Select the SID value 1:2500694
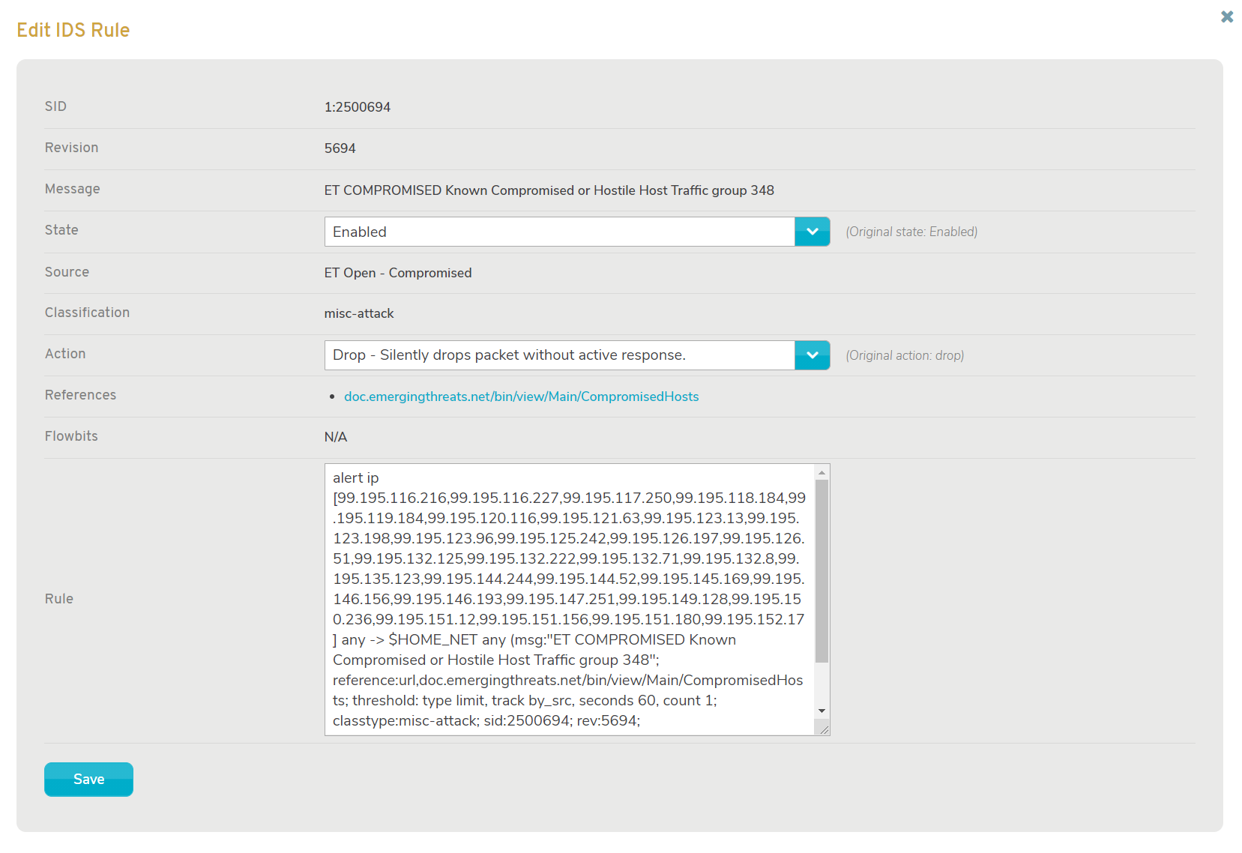This screenshot has width=1242, height=853. (x=358, y=106)
